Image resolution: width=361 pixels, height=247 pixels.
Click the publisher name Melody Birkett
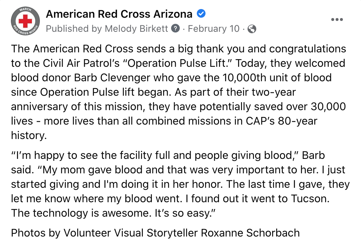[136, 29]
